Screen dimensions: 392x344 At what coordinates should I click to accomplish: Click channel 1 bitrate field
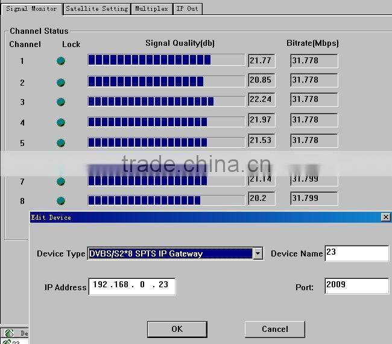pos(314,61)
